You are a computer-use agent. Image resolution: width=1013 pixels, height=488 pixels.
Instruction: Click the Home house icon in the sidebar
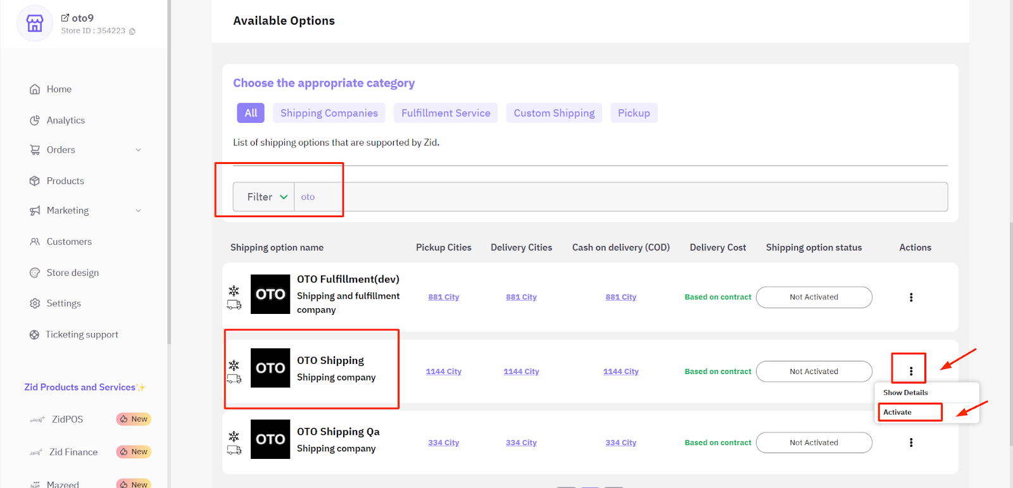(x=35, y=89)
